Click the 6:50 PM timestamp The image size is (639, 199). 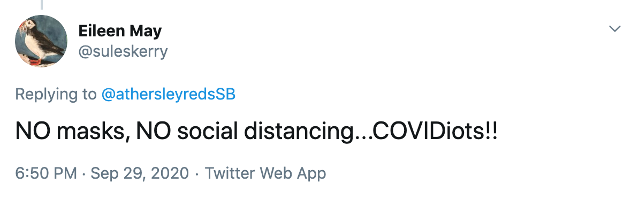[x=45, y=173]
